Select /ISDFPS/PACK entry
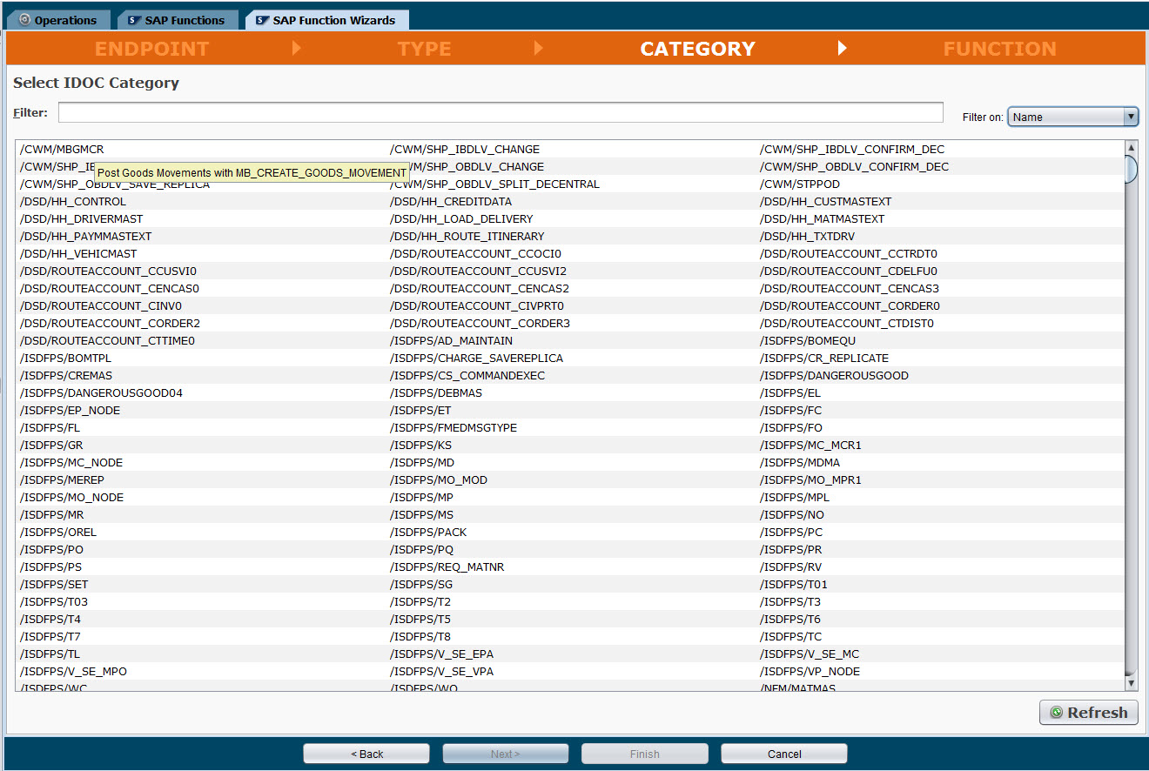1149x771 pixels. 428,533
